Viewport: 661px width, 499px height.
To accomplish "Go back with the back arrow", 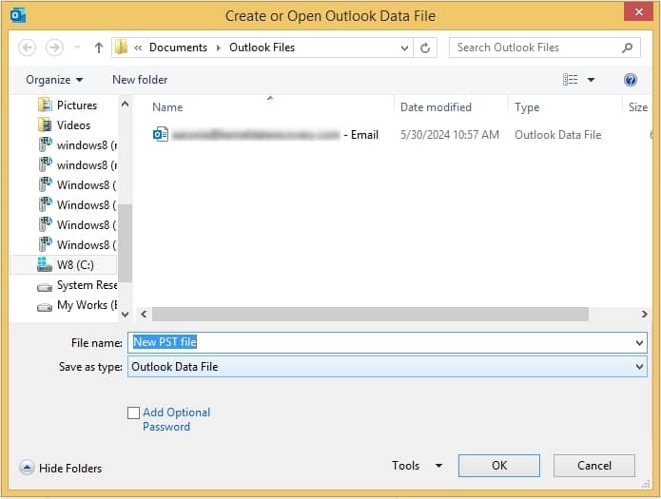I will (x=27, y=48).
